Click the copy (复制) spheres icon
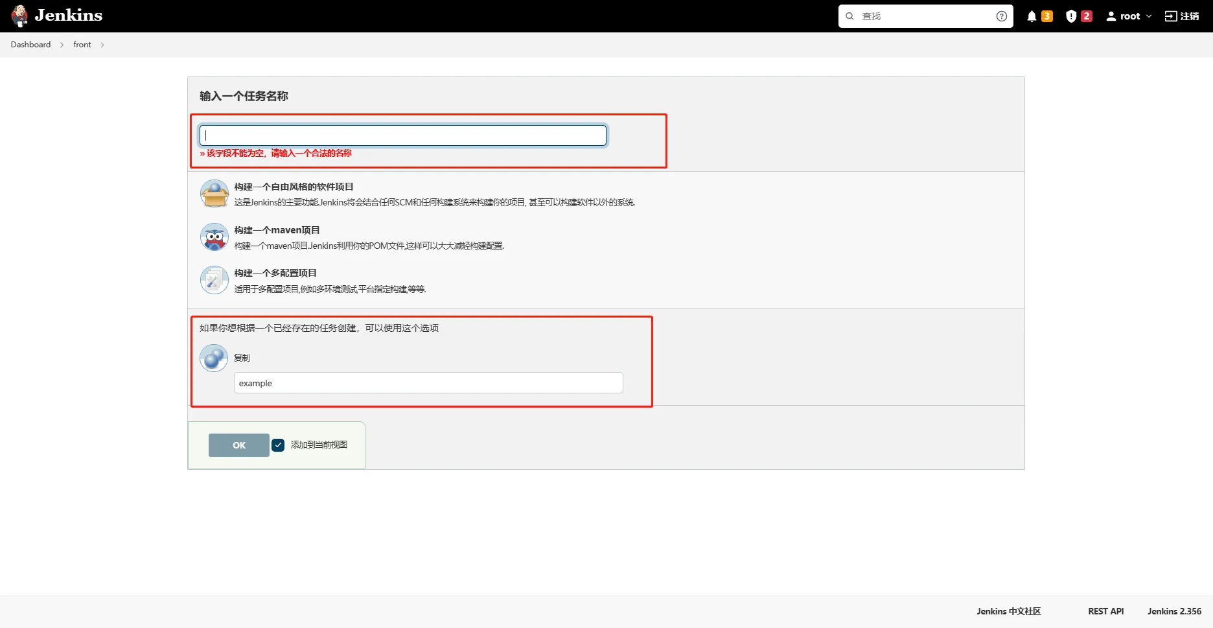The width and height of the screenshot is (1213, 628). [x=214, y=358]
